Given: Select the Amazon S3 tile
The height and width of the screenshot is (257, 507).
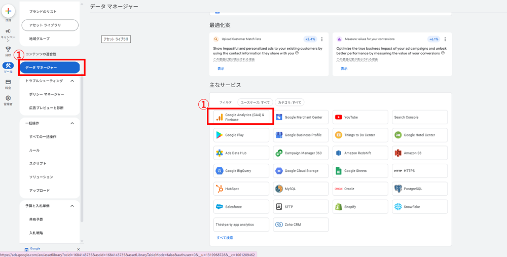Looking at the screenshot, I should [420, 153].
